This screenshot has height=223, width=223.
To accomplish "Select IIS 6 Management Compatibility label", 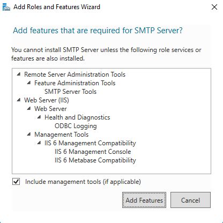I will point(90,143).
